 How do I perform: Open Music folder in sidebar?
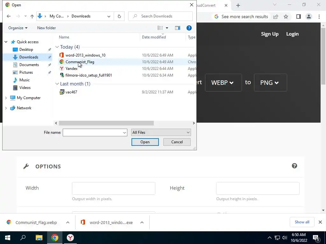point(24,80)
